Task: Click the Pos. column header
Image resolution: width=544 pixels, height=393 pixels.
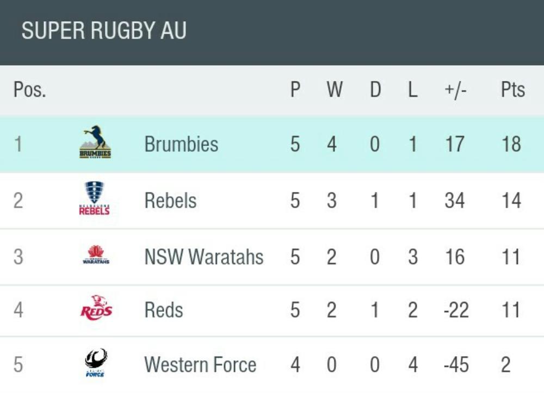Action: (30, 90)
